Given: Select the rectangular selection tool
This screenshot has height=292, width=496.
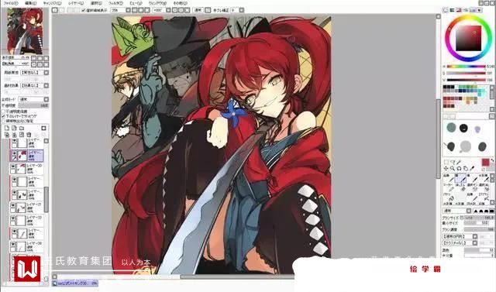Looking at the screenshot, I should [446, 163].
